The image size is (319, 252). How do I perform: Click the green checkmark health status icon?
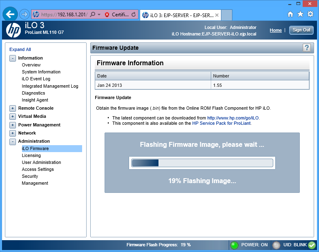(312, 245)
